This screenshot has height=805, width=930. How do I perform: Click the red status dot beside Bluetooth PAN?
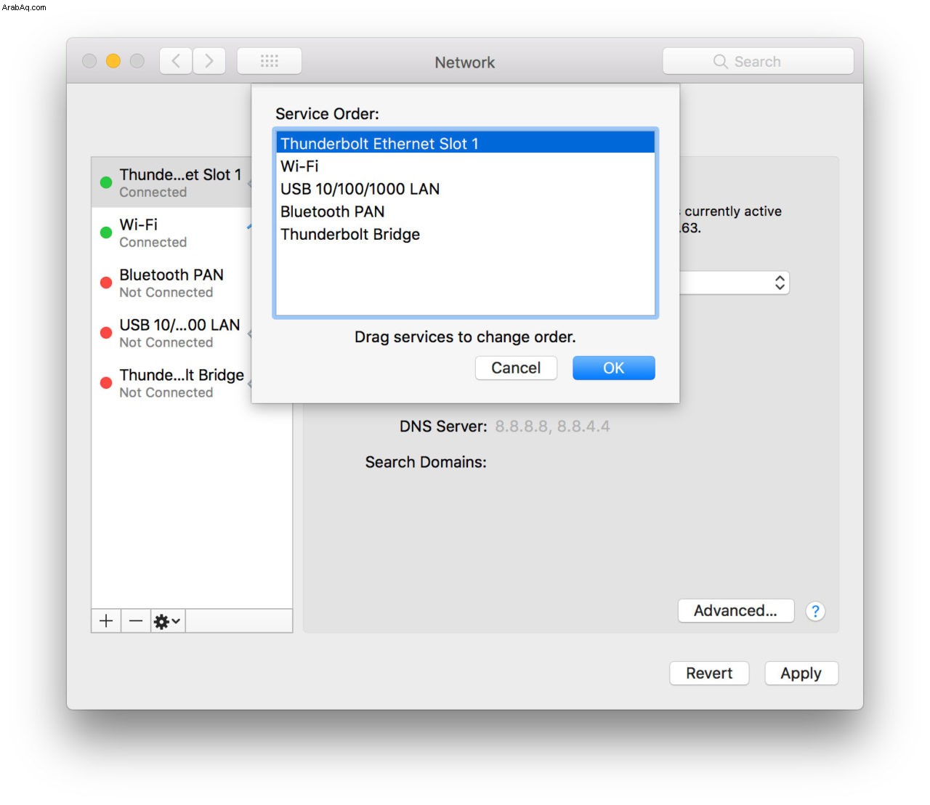106,283
